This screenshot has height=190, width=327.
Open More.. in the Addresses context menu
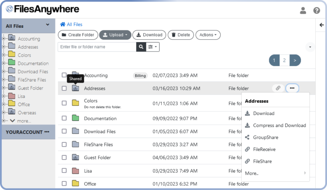click(x=252, y=173)
